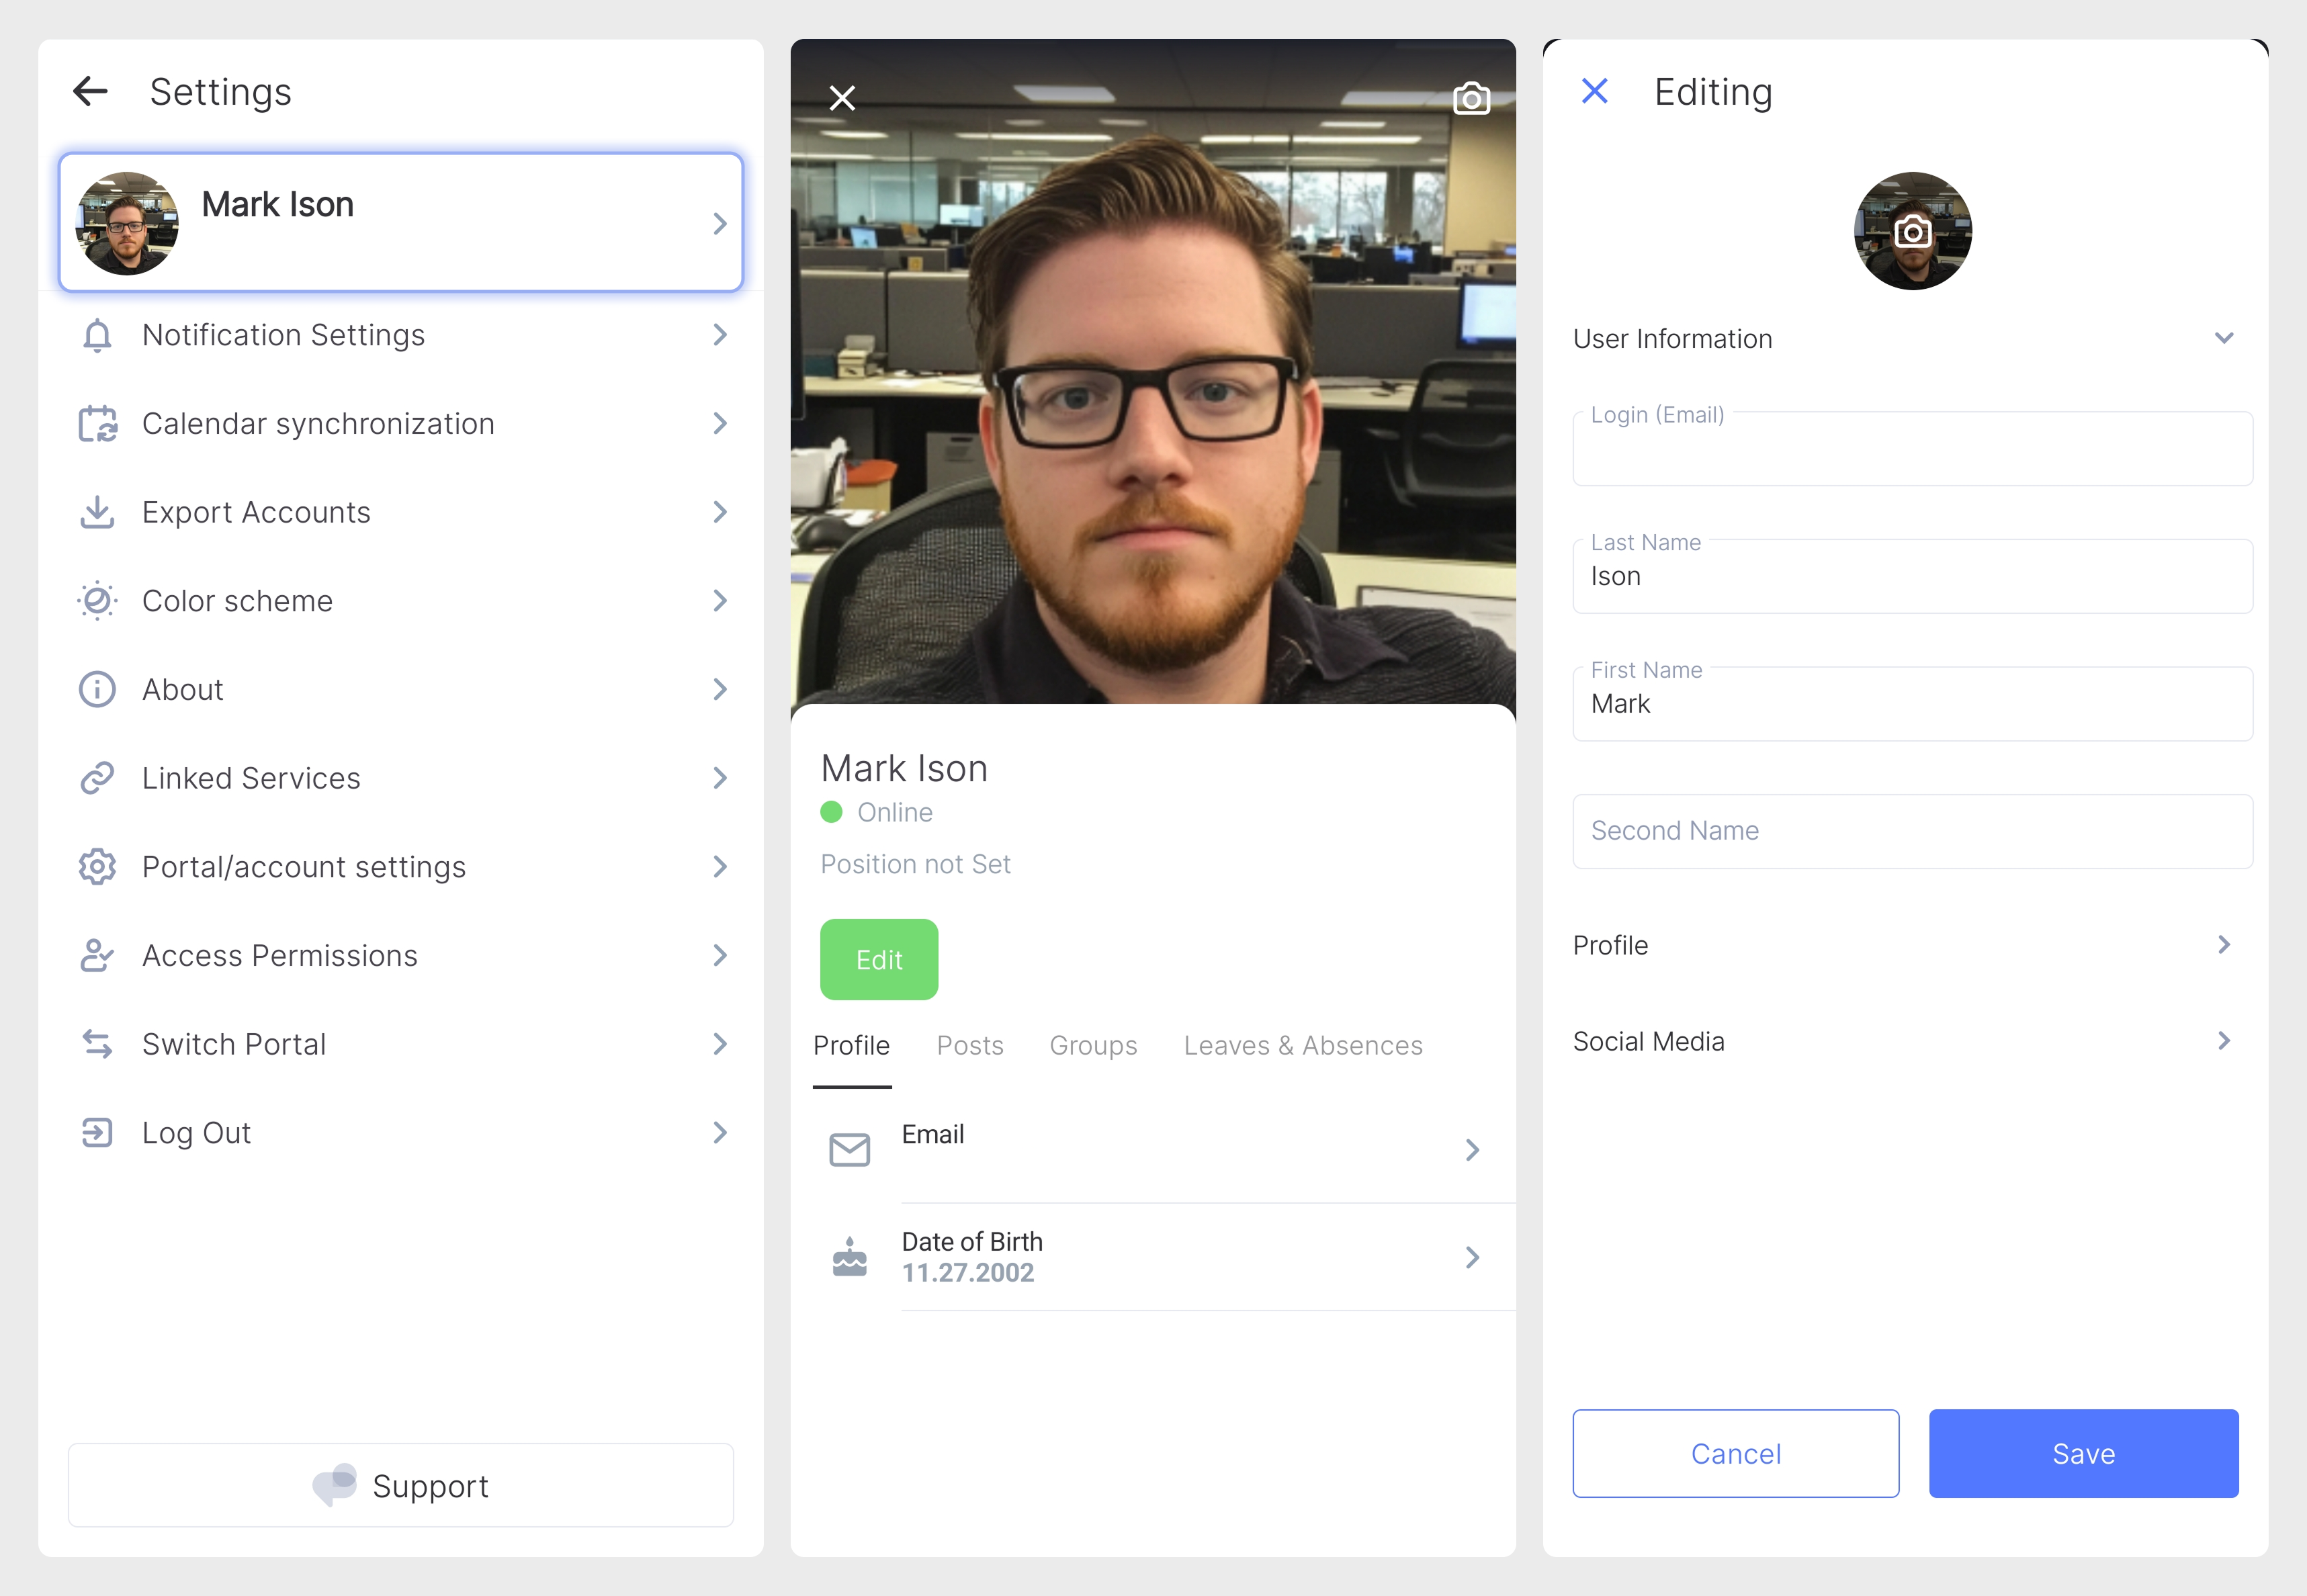Click the Access Permissions user icon
The image size is (2307, 1596).
click(x=97, y=956)
